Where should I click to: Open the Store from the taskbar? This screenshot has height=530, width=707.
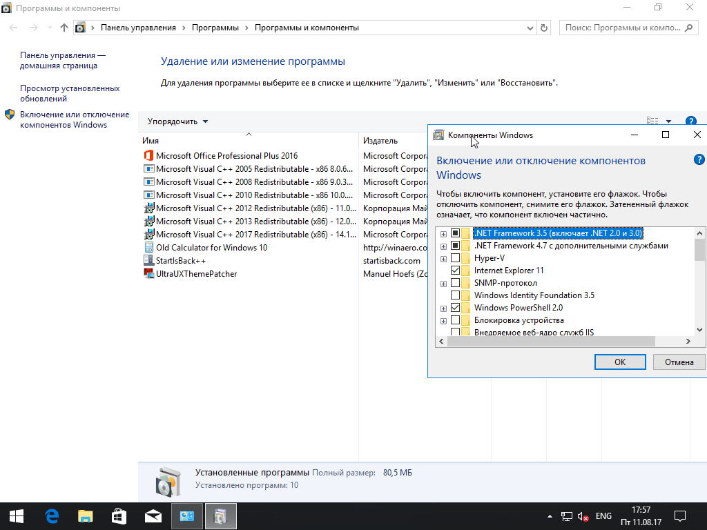(119, 516)
